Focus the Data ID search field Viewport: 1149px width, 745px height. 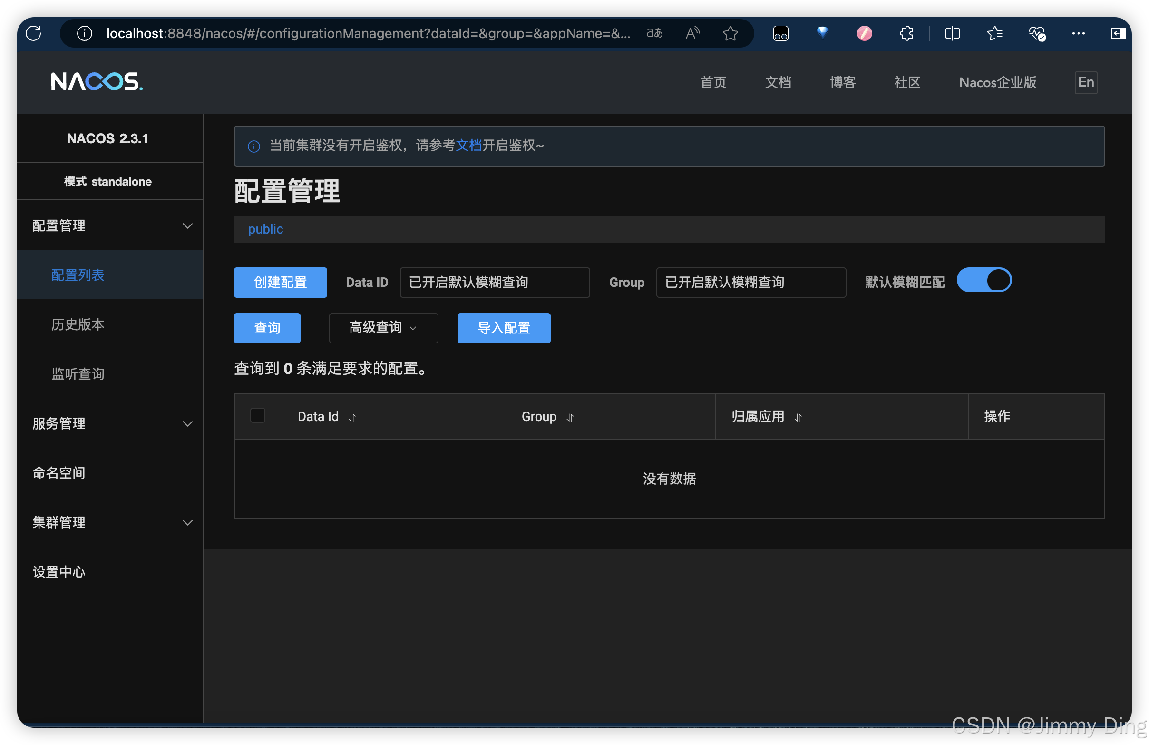495,283
